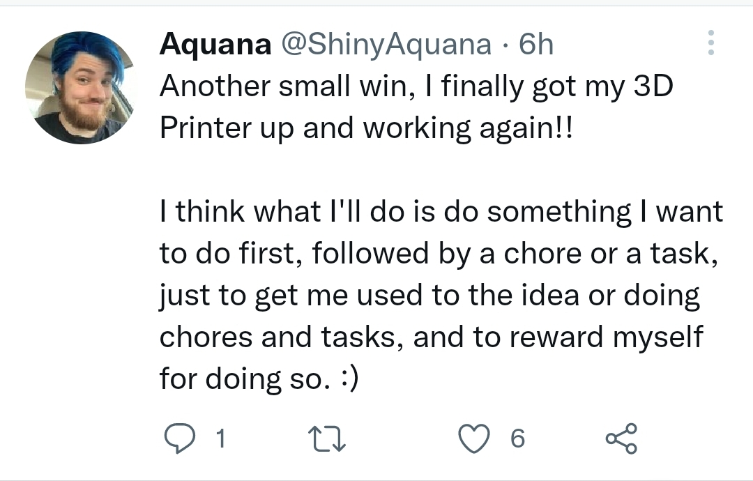Select the line 'Another small win, I finally'
This screenshot has height=481, width=753.
pos(416,87)
